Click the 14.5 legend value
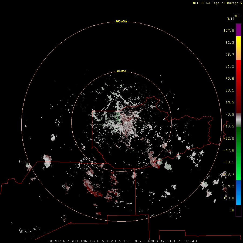The height and width of the screenshot is (243, 243). point(230,102)
